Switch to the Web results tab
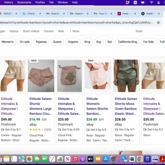 [61, 31]
